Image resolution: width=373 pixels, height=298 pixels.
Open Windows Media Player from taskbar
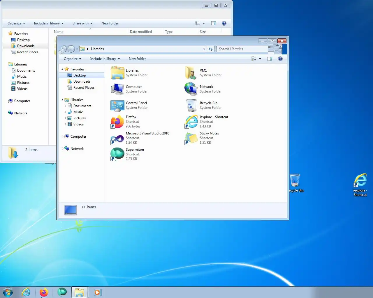[x=97, y=292]
